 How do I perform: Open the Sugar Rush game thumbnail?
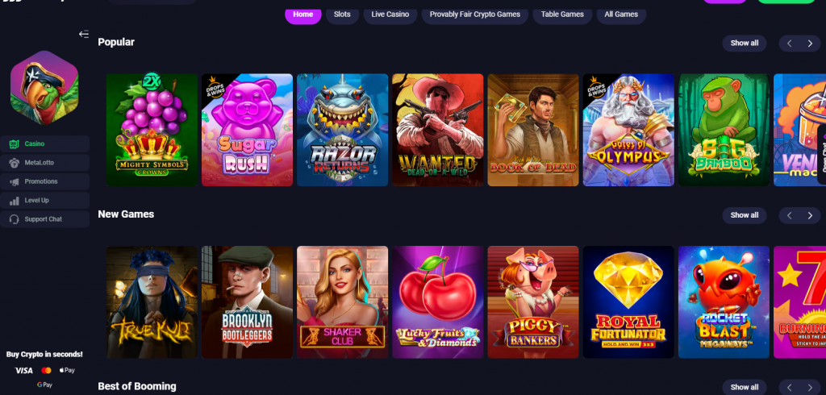[247, 130]
